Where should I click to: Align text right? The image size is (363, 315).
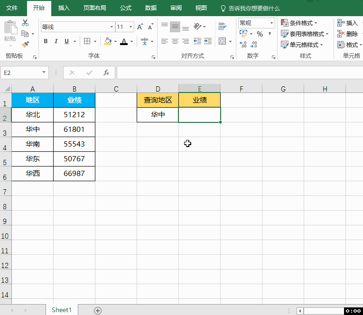(186, 41)
